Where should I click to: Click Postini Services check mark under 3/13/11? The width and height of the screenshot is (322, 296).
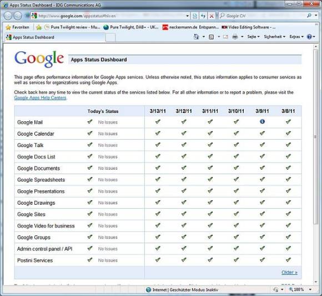pos(158,260)
